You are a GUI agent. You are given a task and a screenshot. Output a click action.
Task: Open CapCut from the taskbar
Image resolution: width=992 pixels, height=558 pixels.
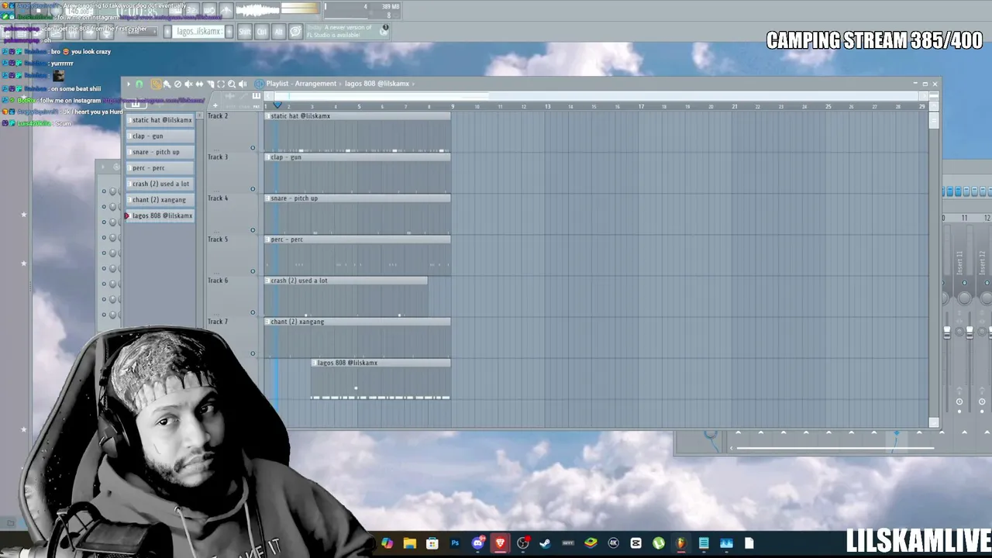click(x=636, y=543)
